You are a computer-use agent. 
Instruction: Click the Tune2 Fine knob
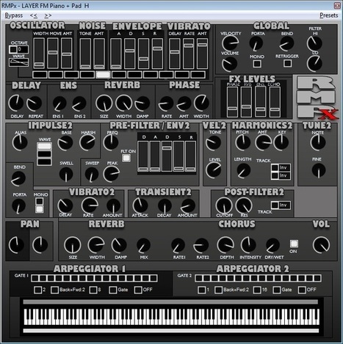(318, 170)
